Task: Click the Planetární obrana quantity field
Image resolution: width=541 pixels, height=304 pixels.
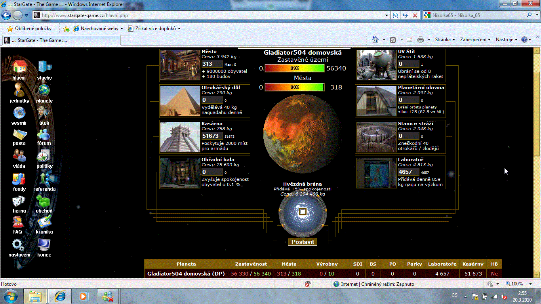Action: [408, 100]
